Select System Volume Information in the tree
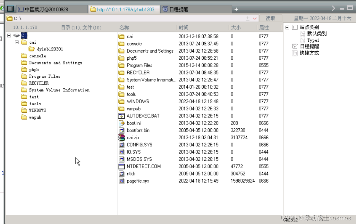This screenshot has width=356, height=224. coord(55,90)
